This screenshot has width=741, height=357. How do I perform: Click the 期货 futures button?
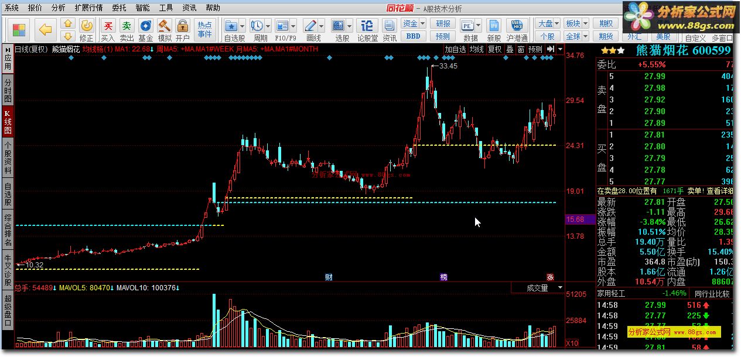pos(606,36)
